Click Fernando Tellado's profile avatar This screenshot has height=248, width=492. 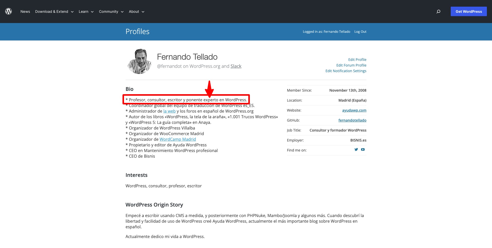[x=140, y=62]
